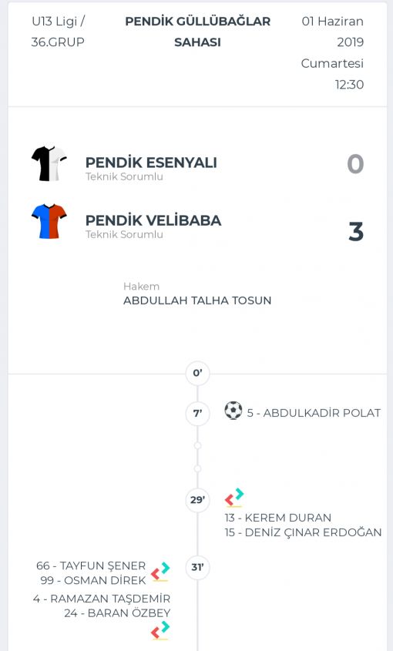Click the Pendik Velibaba blue-red jersey icon
The height and width of the screenshot is (651, 393).
pos(49,221)
